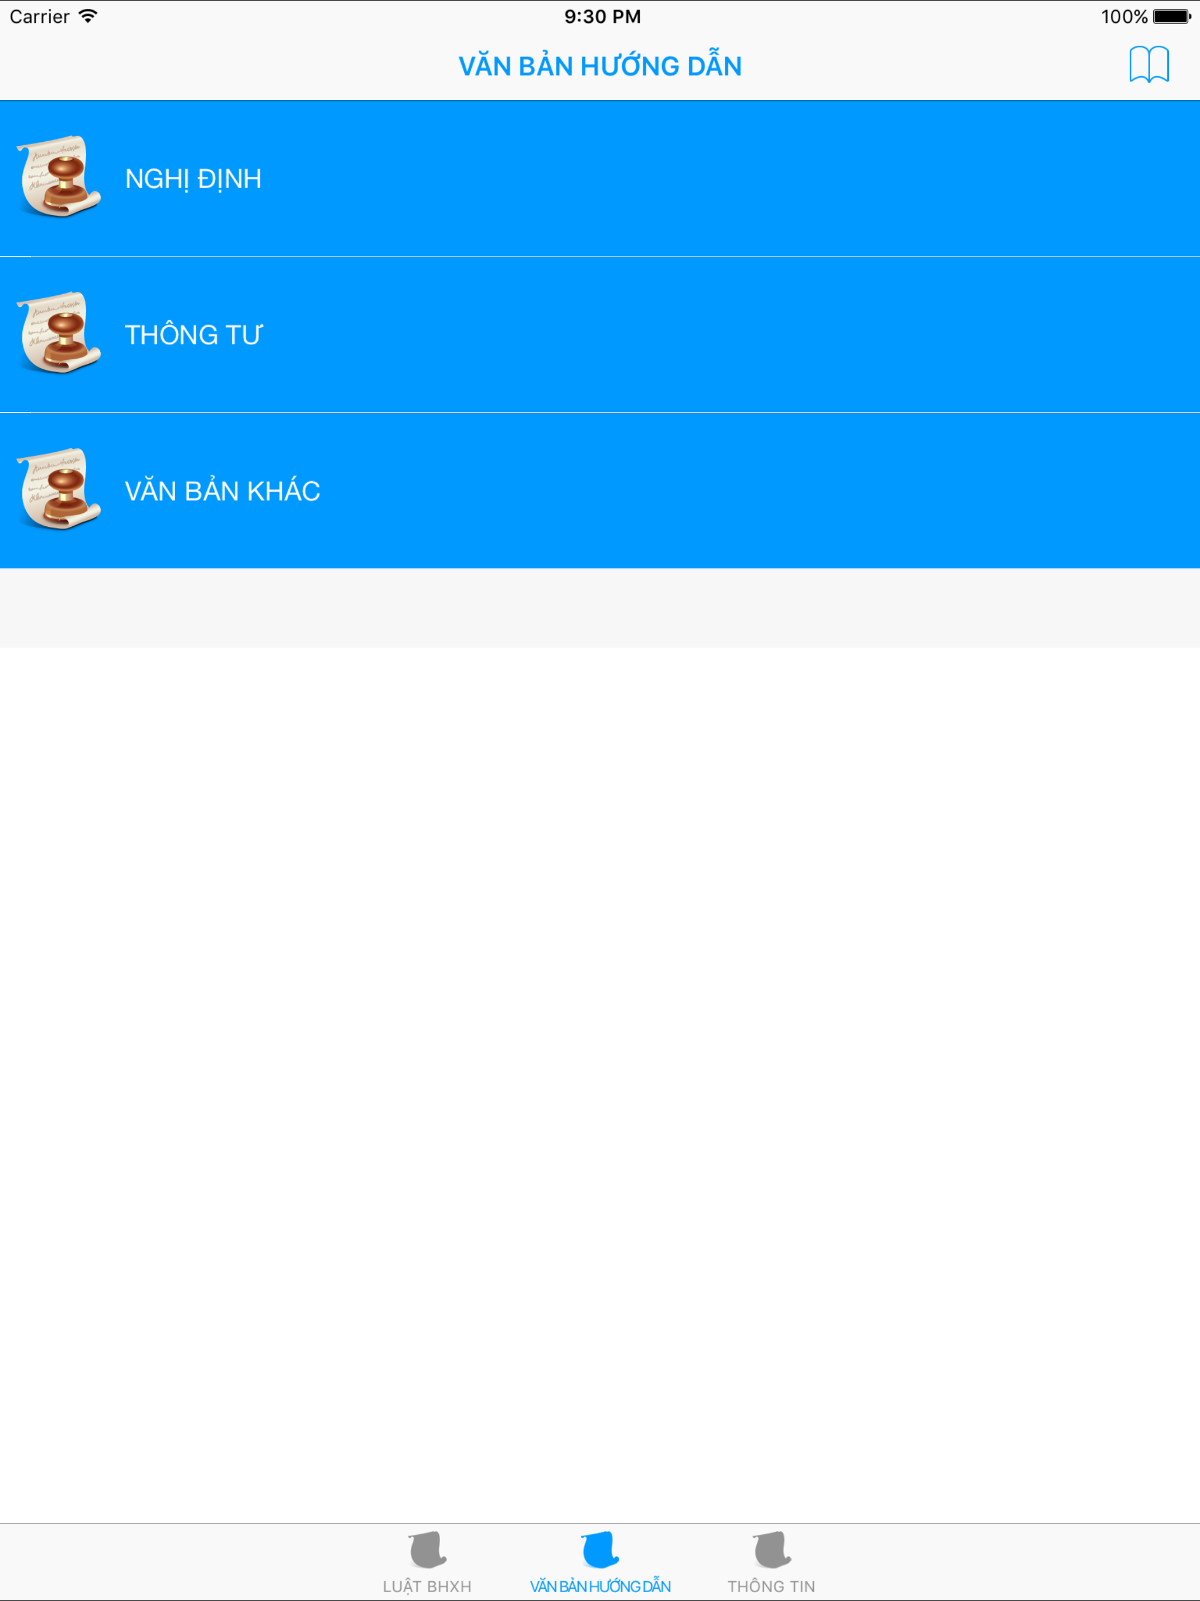The image size is (1200, 1601).
Task: Tap the Carrier text in status bar
Action: coord(39,16)
